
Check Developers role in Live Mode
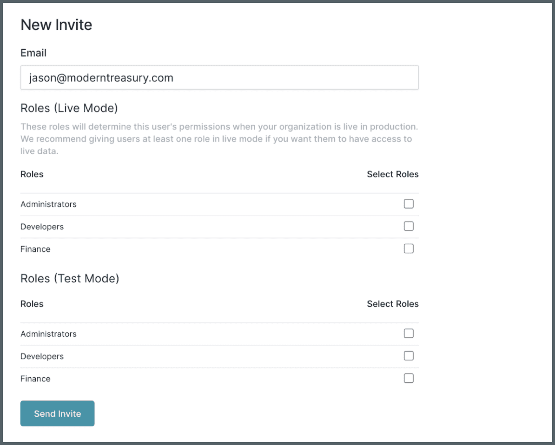(408, 226)
